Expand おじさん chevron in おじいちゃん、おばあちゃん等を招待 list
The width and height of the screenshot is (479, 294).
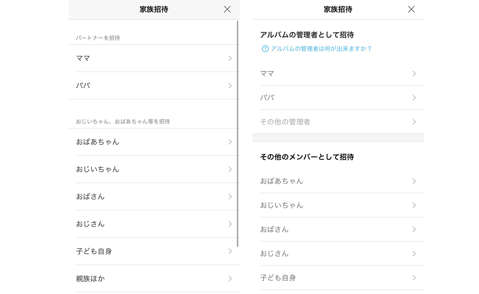coord(230,224)
